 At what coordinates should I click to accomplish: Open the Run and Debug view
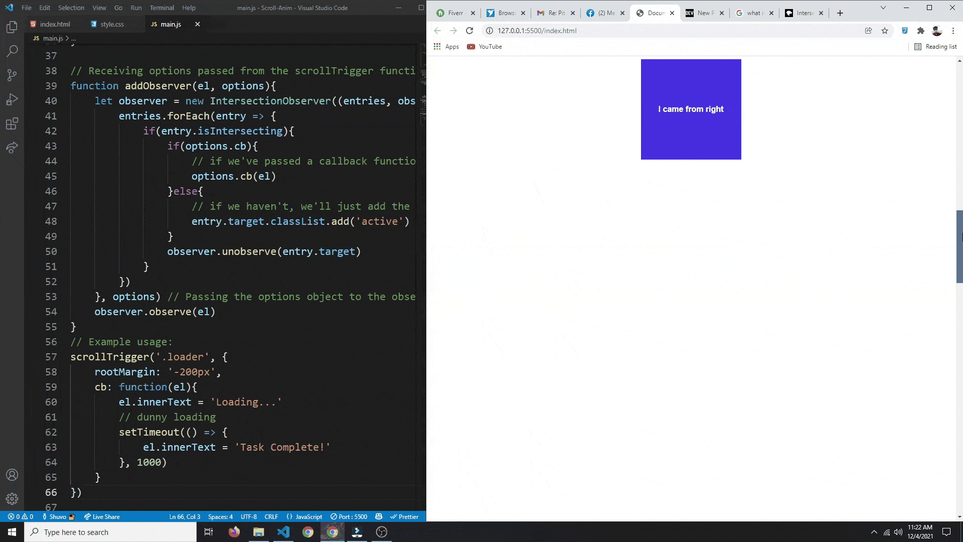click(12, 99)
